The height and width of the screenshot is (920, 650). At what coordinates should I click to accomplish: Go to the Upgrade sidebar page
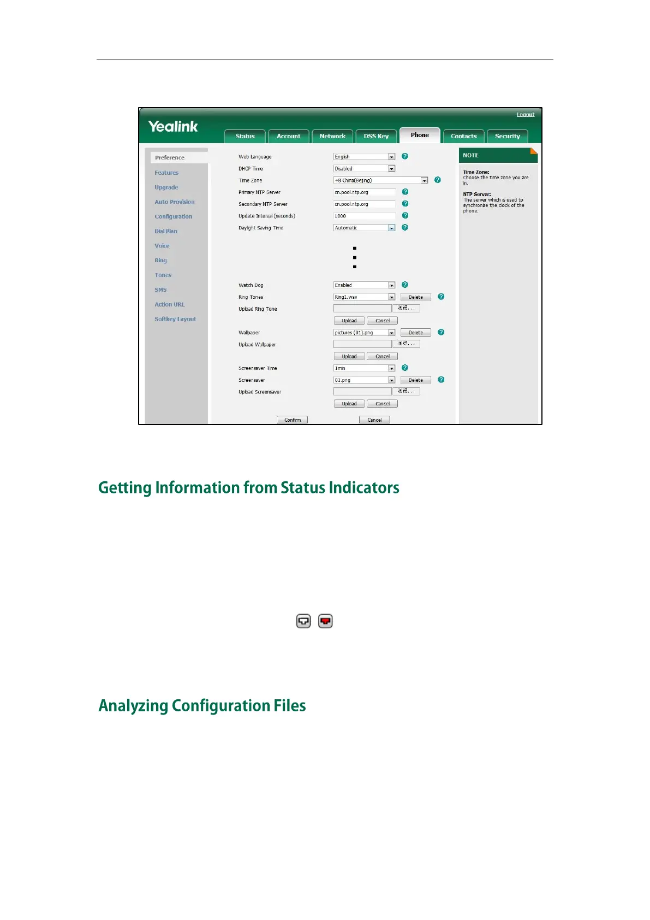(166, 187)
